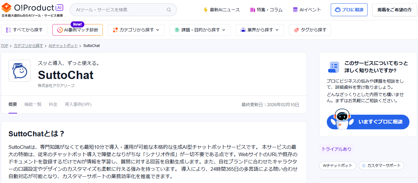Click the 掲載をご希望の方 button
The image size is (418, 183).
[x=394, y=10]
